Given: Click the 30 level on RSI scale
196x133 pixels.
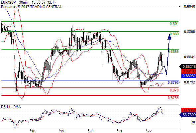Looking at the screenshot, I should (x=193, y=122).
